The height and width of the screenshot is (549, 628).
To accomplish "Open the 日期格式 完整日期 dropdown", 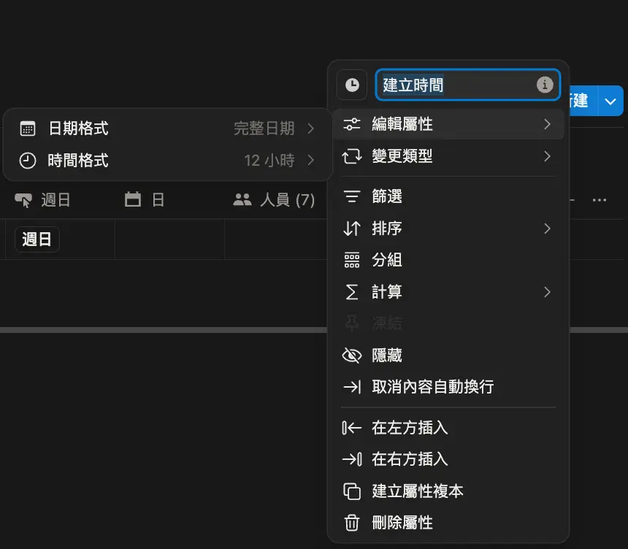I will [x=274, y=128].
